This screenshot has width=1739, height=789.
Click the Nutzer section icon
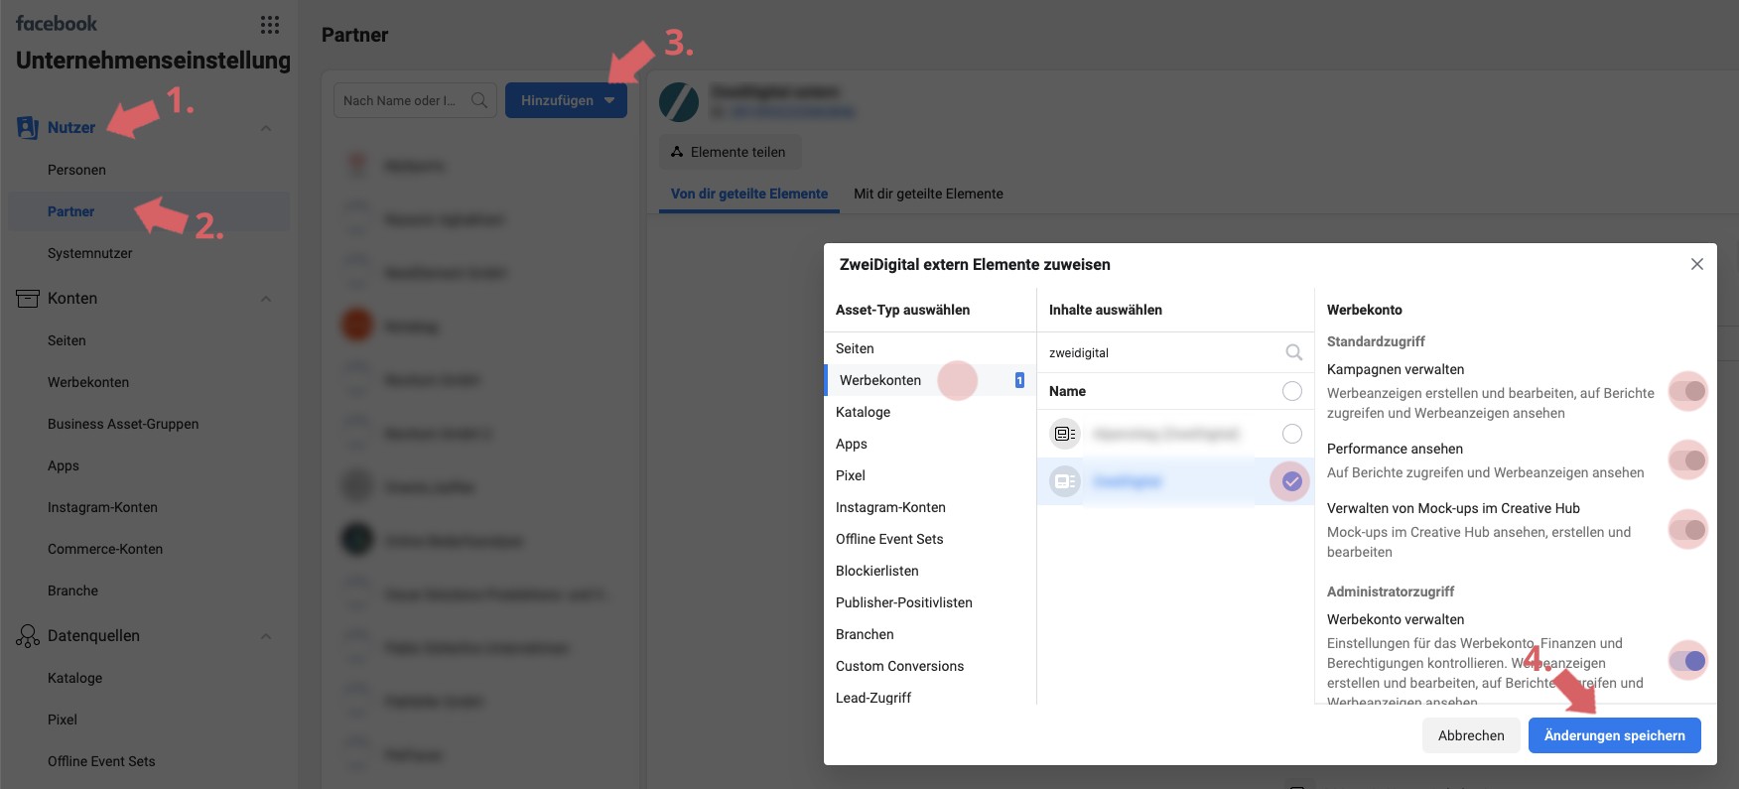(x=28, y=127)
